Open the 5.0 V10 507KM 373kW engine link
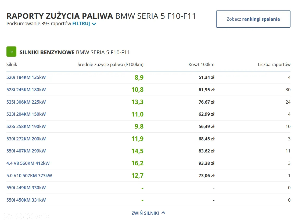The width and height of the screenshot is (298, 222). click(x=29, y=176)
